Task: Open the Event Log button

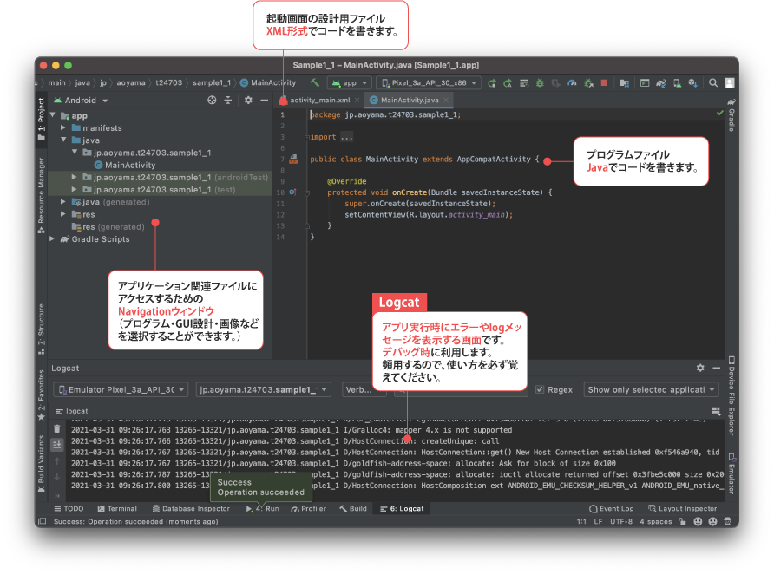Action: tap(611, 508)
